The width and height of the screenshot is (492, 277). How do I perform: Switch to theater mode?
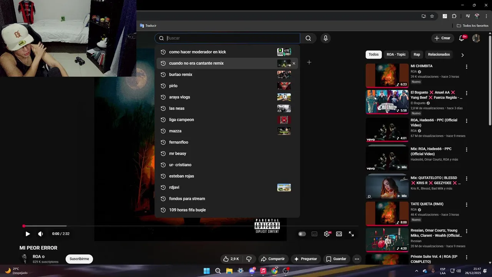[339, 234]
